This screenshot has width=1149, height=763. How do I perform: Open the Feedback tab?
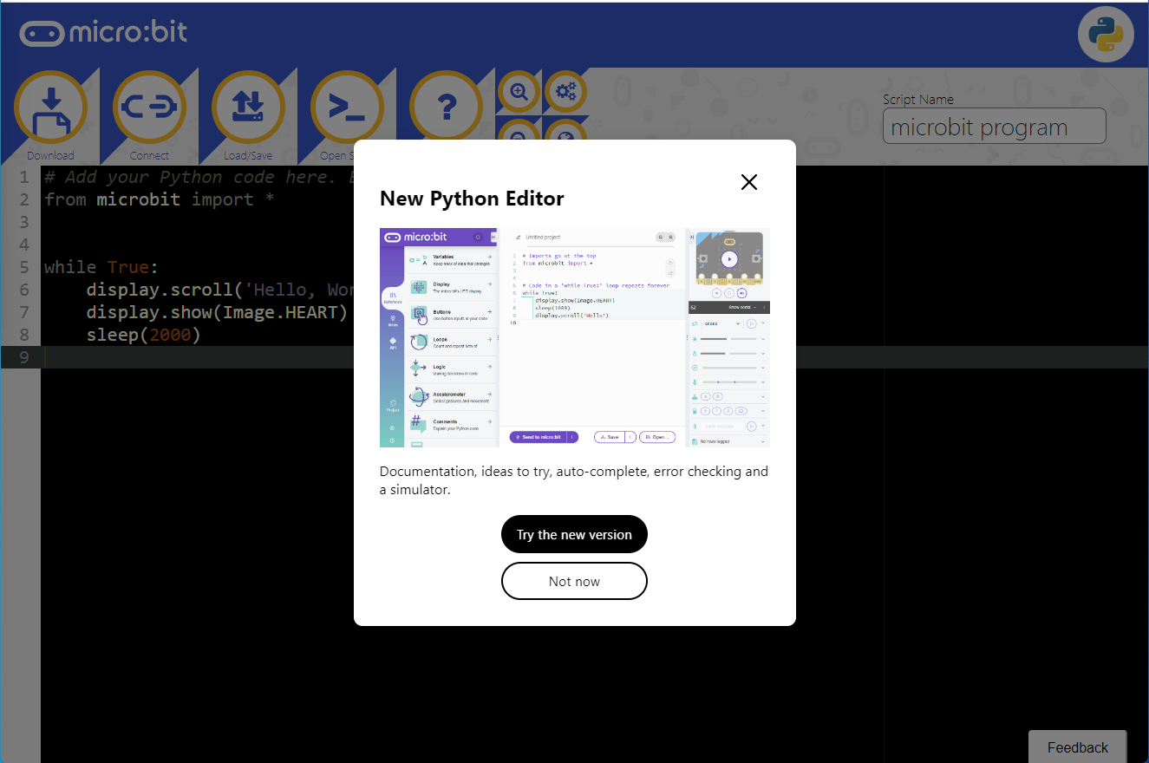point(1077,747)
